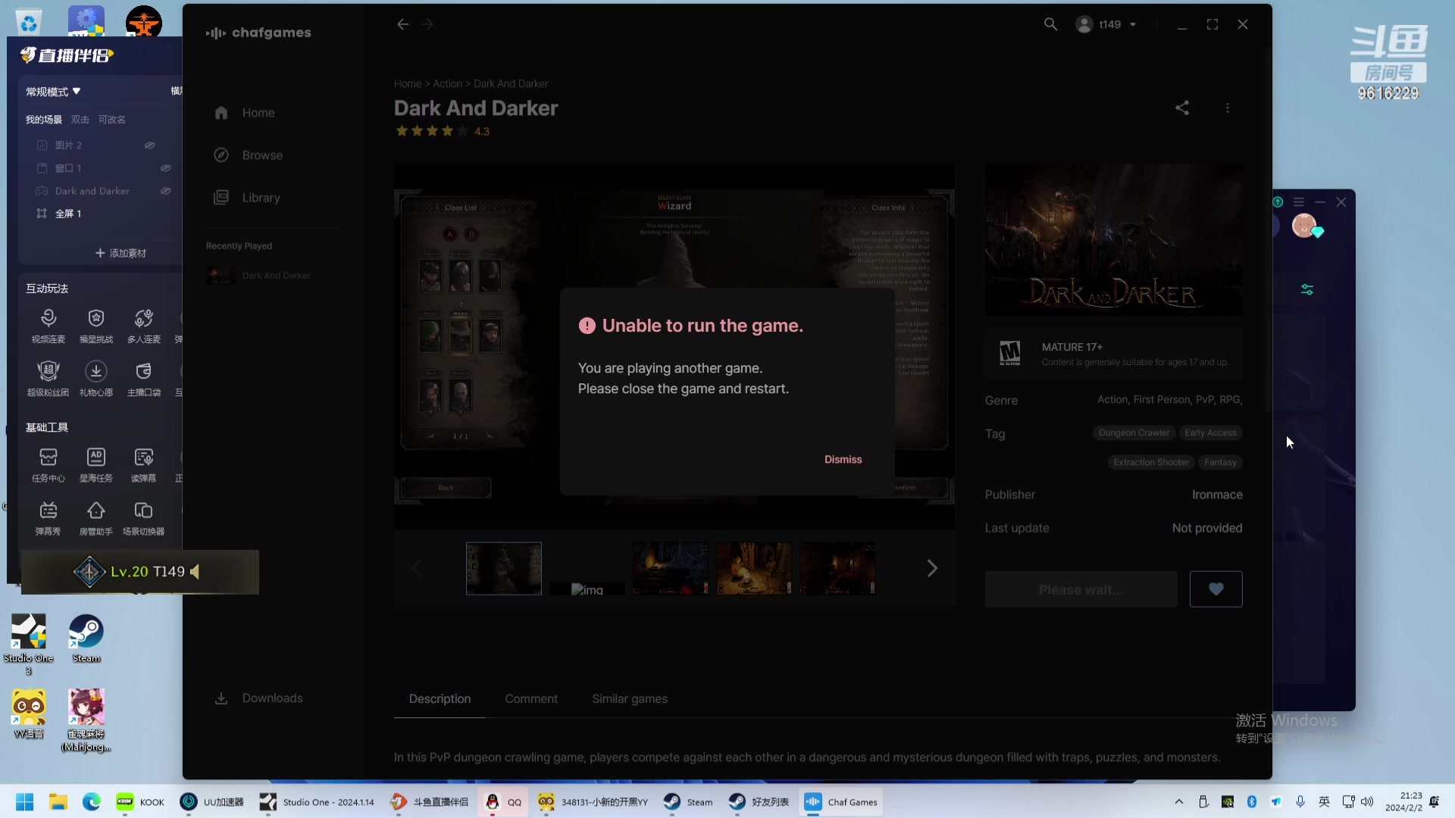Open Library in Chaf Games sidebar
The height and width of the screenshot is (818, 1455).
pyautogui.click(x=247, y=198)
